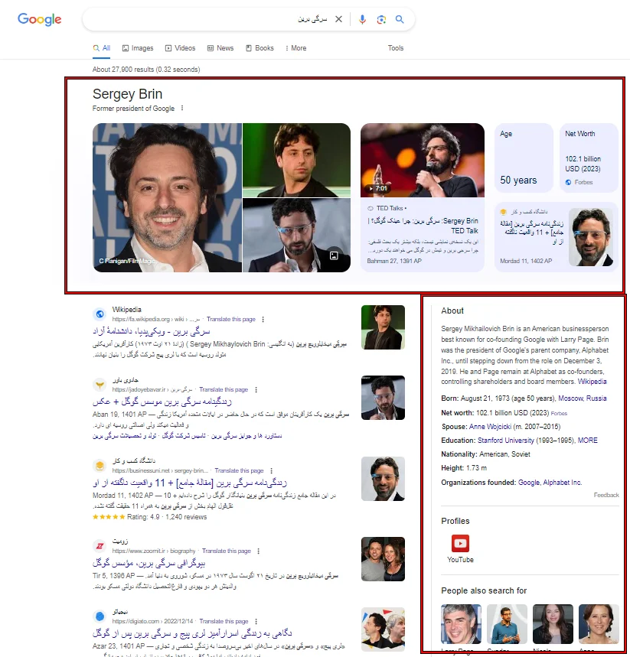Switch to the Images tab
This screenshot has width=630, height=657.
pyautogui.click(x=138, y=48)
